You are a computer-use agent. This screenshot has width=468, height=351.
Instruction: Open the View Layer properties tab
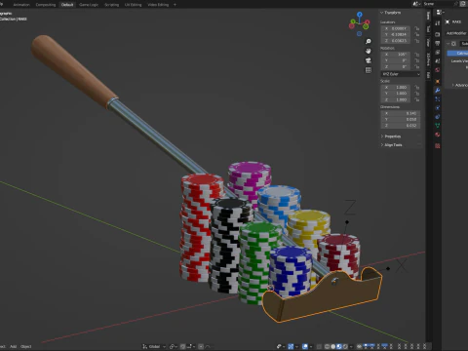click(438, 52)
